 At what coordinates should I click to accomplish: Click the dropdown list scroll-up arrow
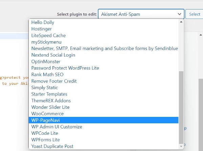click(181, 22)
